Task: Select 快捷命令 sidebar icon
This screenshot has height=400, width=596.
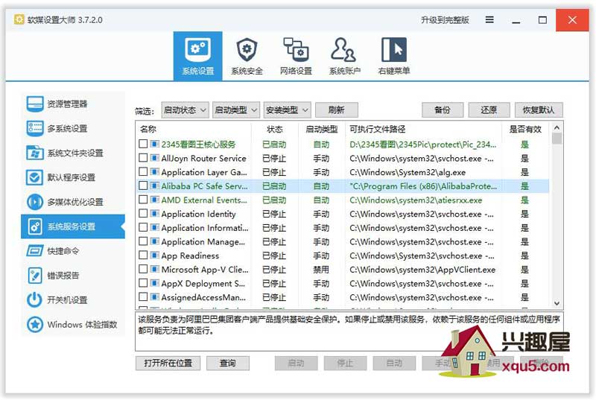Action: (x=34, y=251)
